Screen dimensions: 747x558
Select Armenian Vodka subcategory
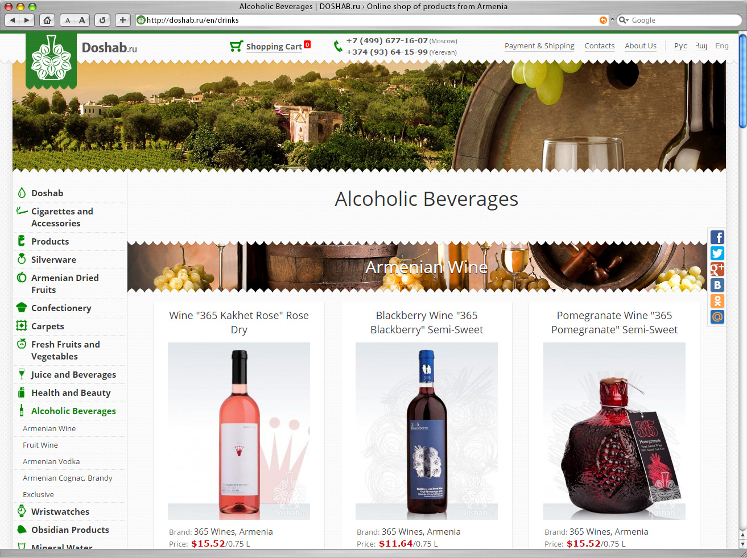pos(51,462)
